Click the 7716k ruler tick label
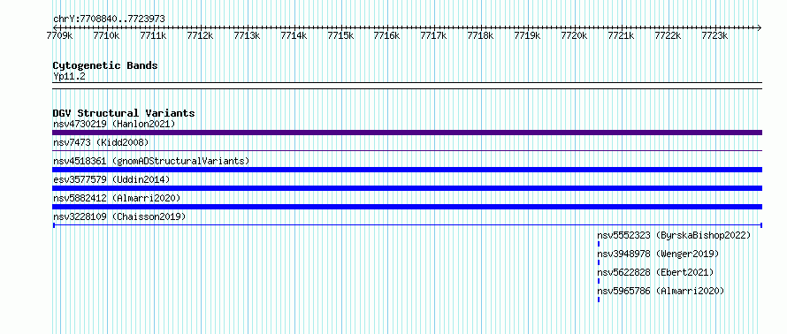The image size is (787, 334). [x=387, y=35]
